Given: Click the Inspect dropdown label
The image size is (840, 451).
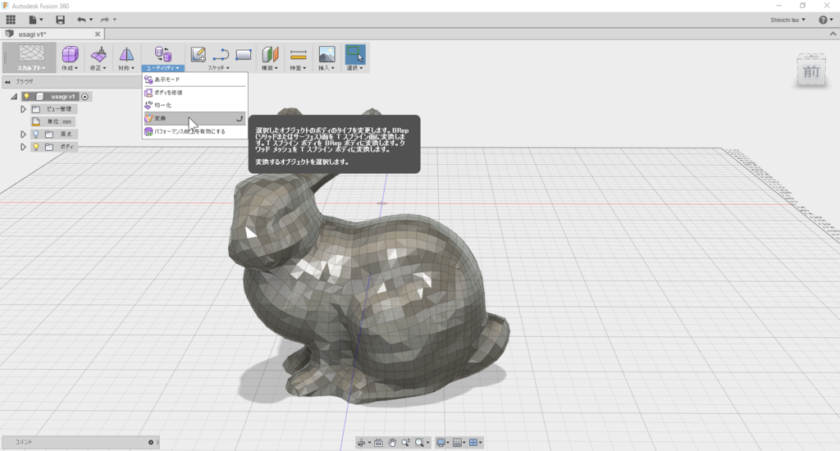Looking at the screenshot, I should pyautogui.click(x=298, y=68).
